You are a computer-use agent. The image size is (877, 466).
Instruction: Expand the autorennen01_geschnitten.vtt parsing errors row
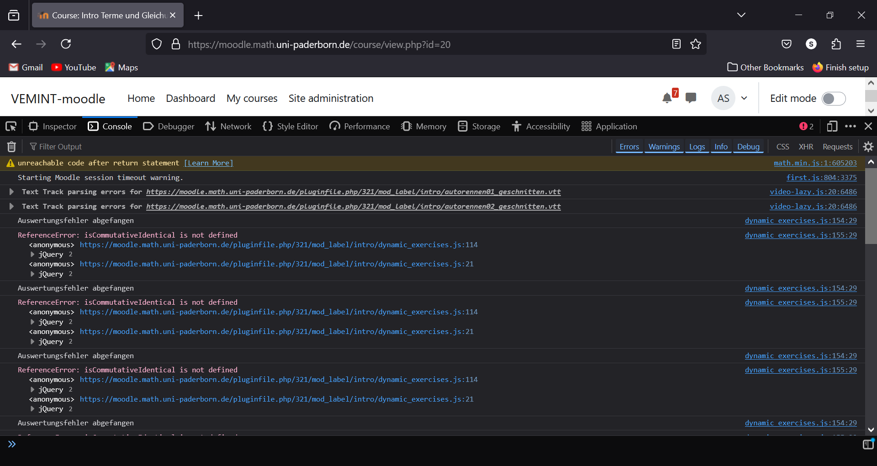point(11,192)
